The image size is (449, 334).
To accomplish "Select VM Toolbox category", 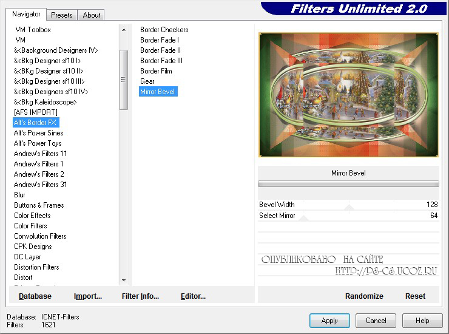I will point(33,30).
